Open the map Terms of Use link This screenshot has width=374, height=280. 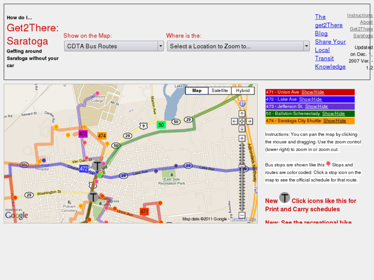[x=243, y=219]
